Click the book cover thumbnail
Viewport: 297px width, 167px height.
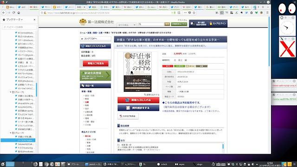tap(137, 72)
